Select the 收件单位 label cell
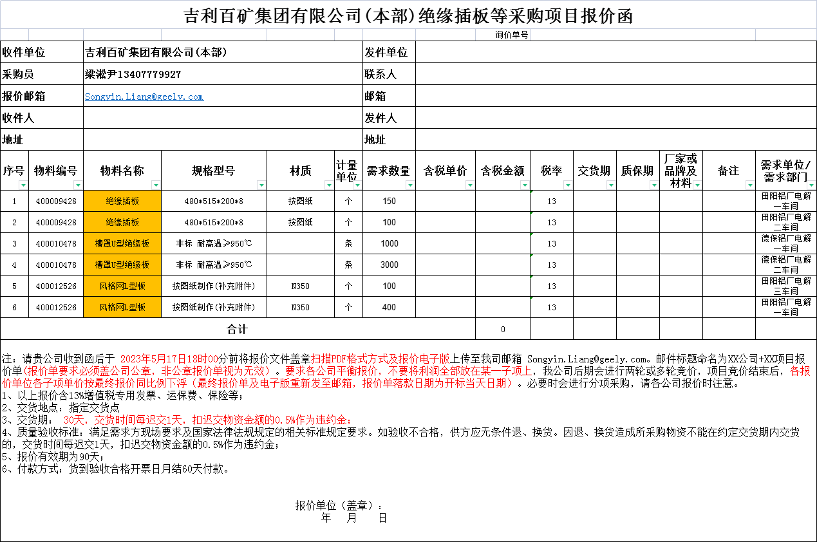Viewport: 817px width, 542px height. pyautogui.click(x=42, y=52)
